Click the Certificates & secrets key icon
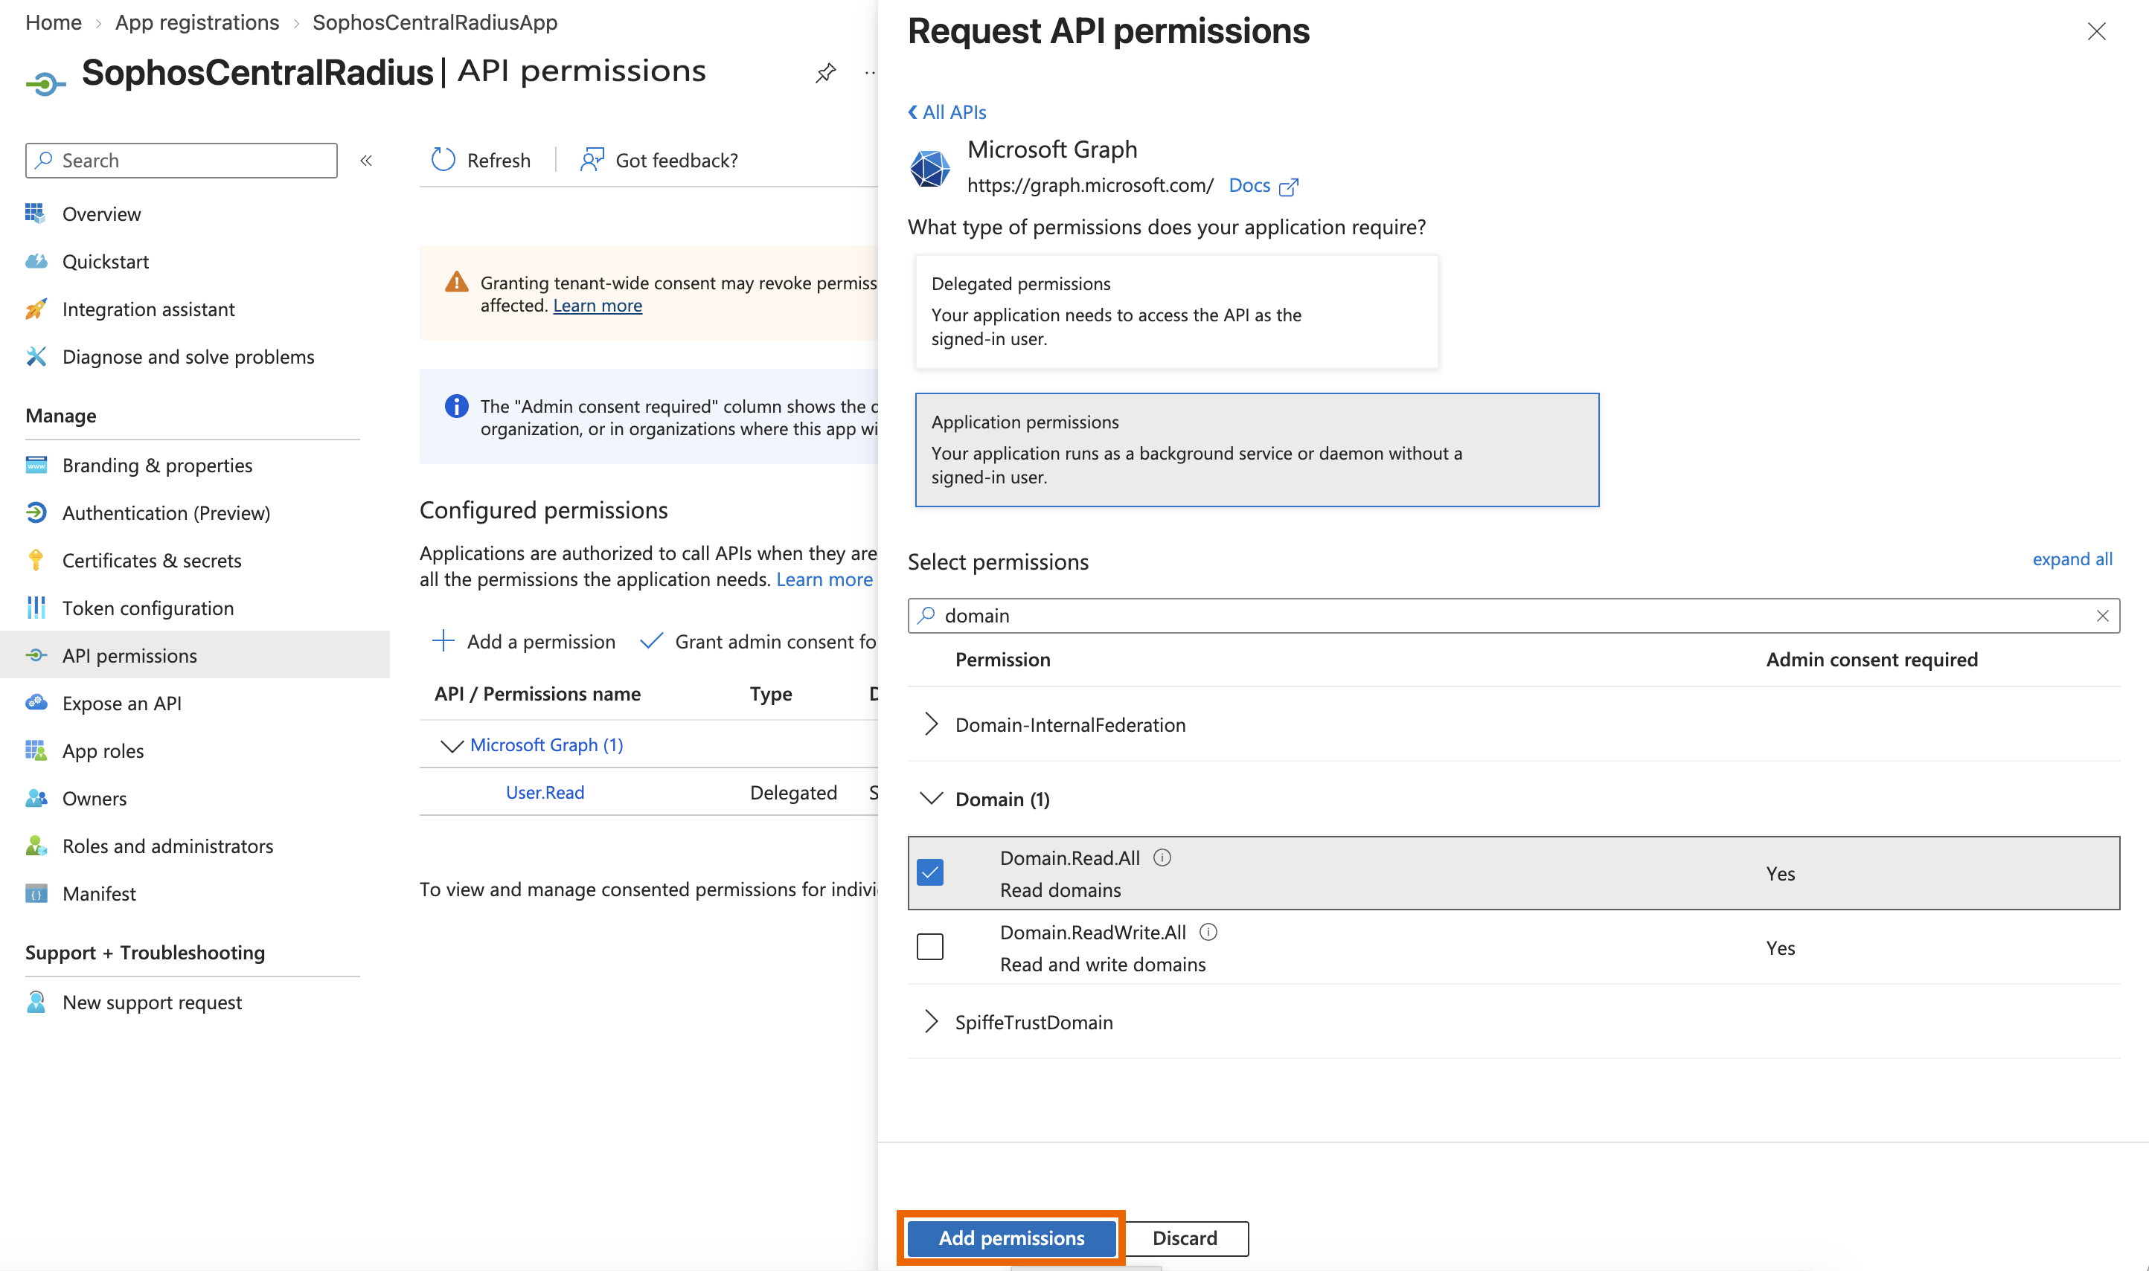 pyautogui.click(x=36, y=560)
